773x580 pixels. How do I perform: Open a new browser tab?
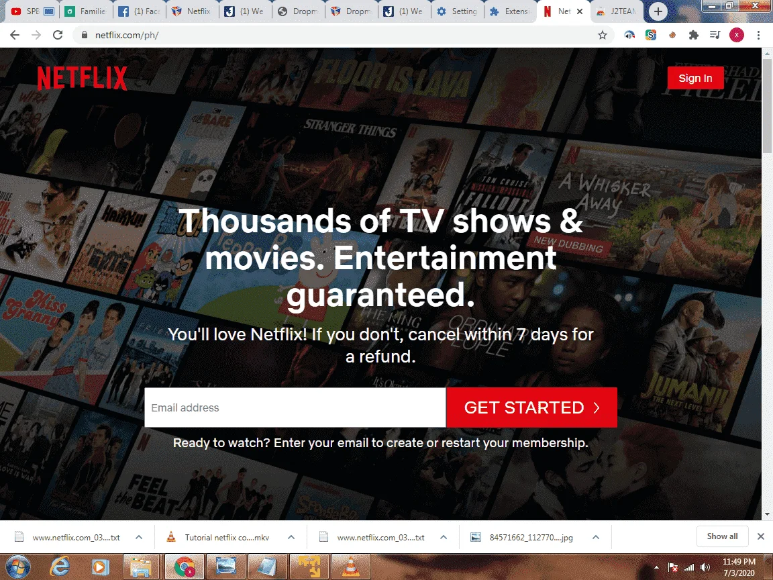click(658, 11)
